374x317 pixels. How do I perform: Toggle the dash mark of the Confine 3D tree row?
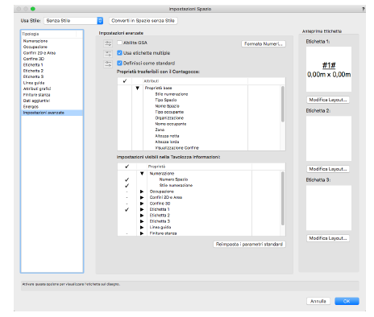127,204
